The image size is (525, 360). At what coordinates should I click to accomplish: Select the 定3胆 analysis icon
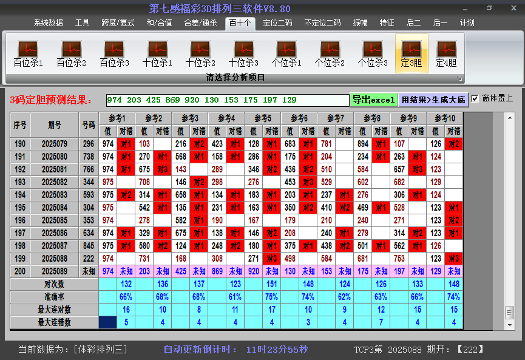(412, 53)
